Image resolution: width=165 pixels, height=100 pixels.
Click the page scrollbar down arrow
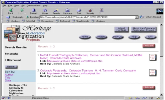point(162,95)
